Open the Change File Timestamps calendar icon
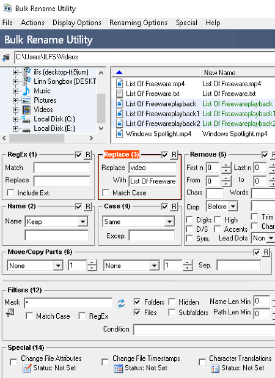This screenshot has width=275, height=378. coord(118,368)
